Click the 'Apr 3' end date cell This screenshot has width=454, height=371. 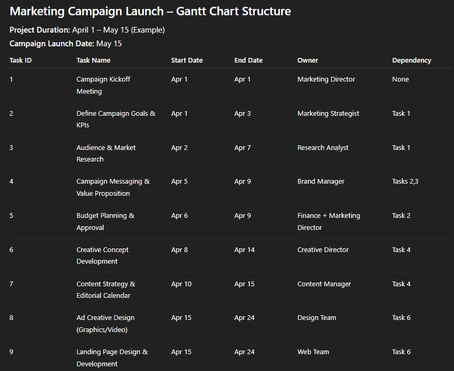point(243,114)
